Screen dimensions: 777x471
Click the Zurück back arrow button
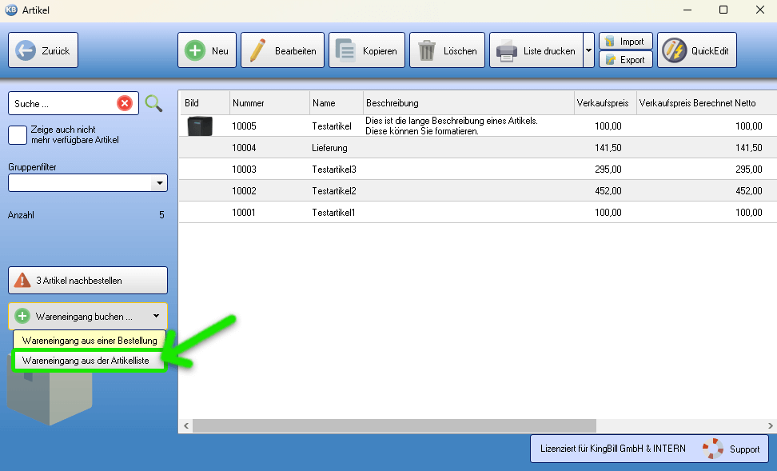point(43,50)
